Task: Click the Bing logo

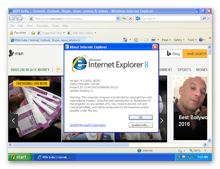Action: tap(174, 54)
